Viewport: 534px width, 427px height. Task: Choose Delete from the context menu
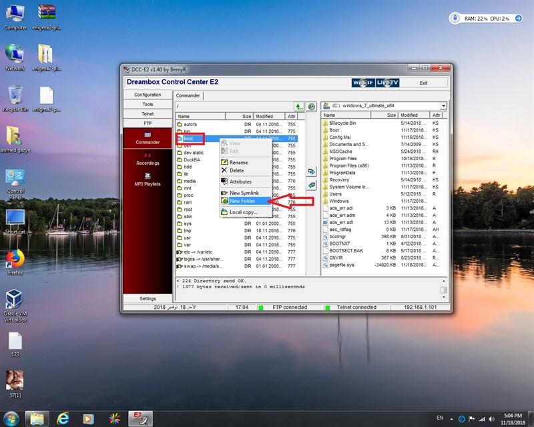click(x=246, y=171)
